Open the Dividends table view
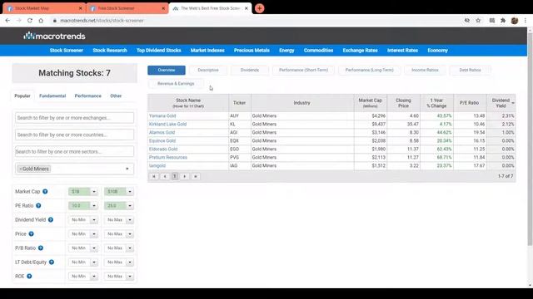 click(250, 70)
